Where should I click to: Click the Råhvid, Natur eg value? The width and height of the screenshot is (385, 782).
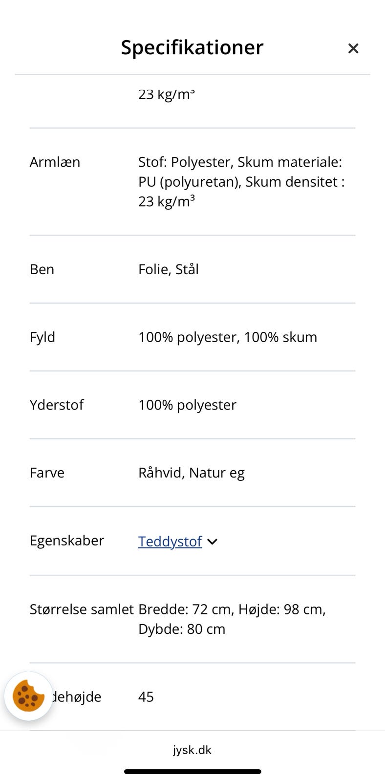point(191,473)
